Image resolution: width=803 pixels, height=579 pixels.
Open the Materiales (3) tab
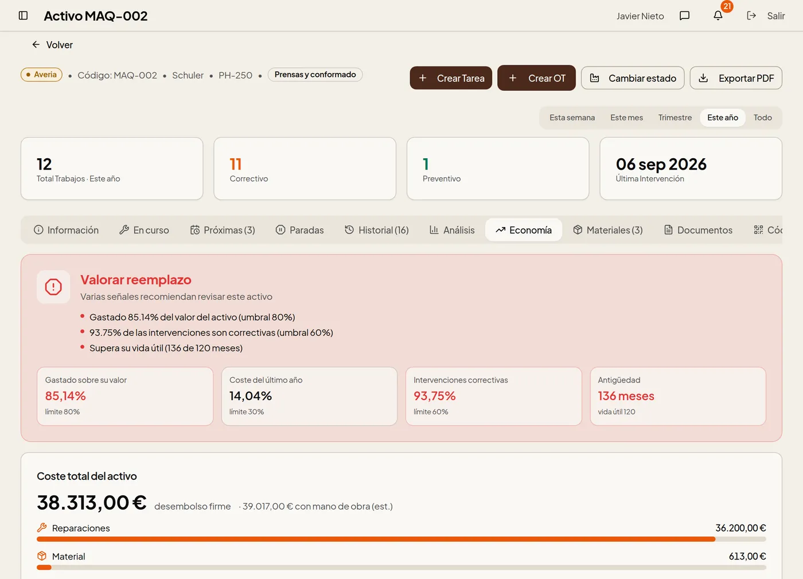click(607, 230)
